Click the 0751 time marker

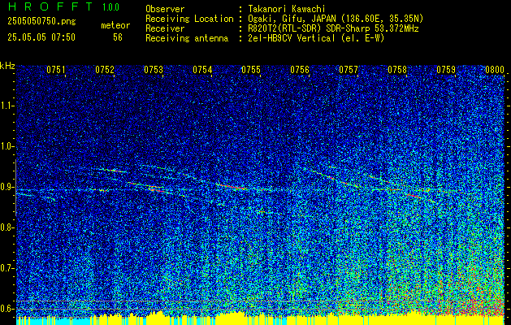pyautogui.click(x=56, y=69)
